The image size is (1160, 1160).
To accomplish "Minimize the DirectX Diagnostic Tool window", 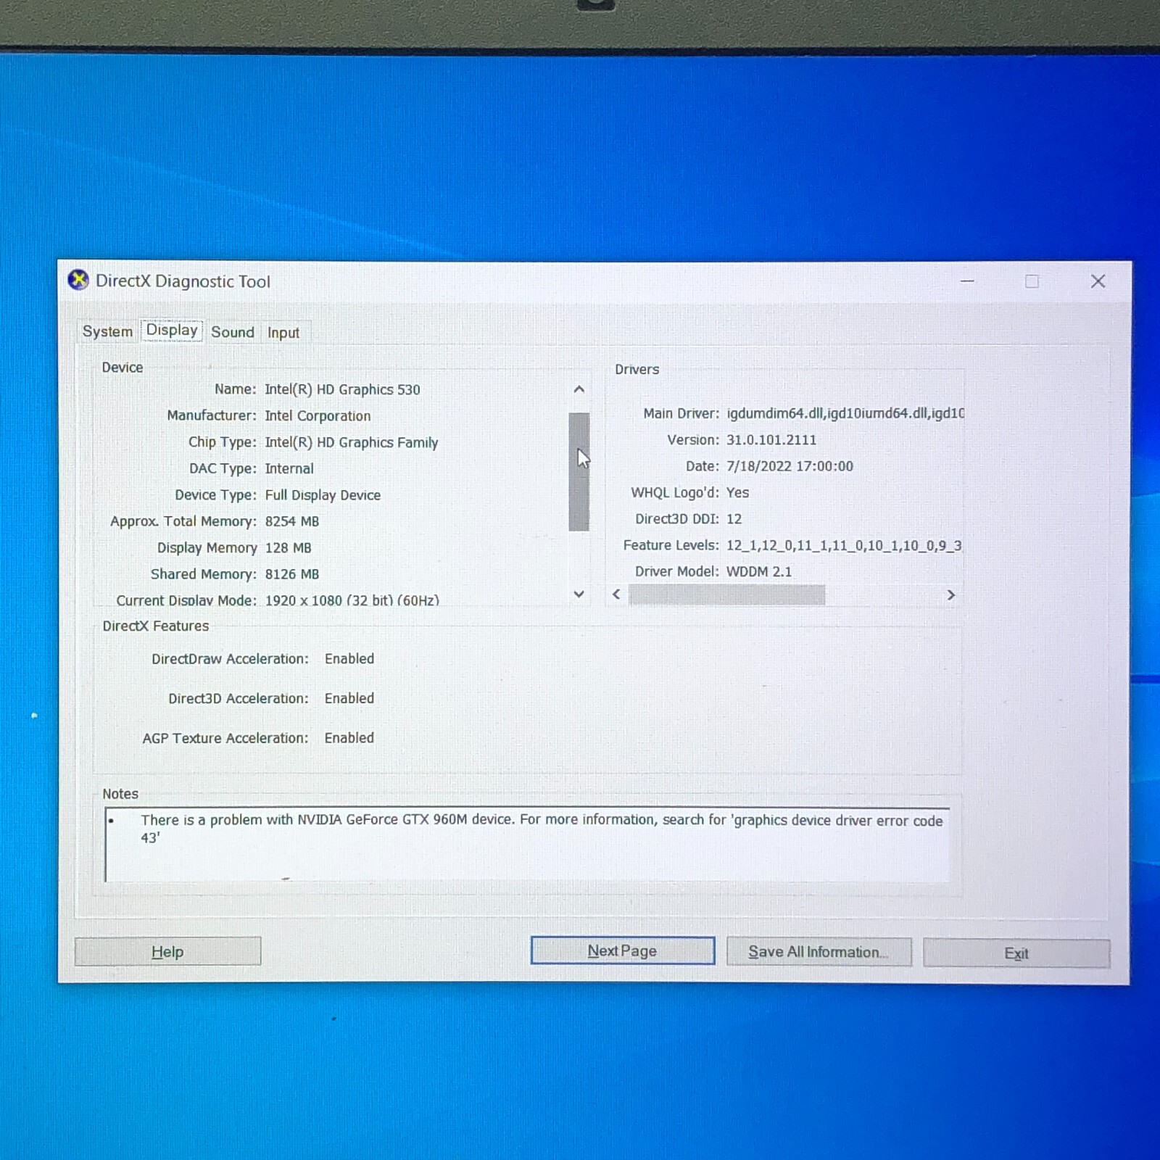I will [x=967, y=281].
